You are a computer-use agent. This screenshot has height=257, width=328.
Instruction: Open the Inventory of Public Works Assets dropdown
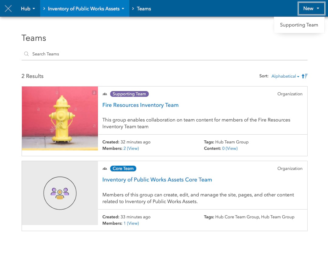85,9
